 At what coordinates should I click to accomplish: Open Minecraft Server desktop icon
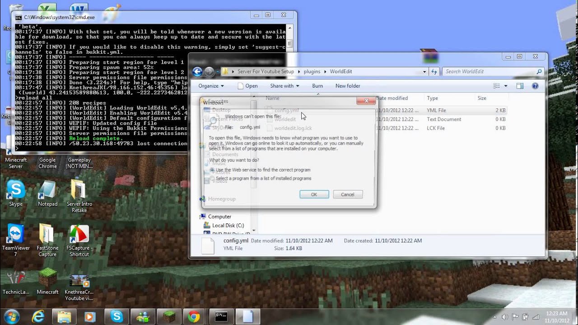click(x=15, y=163)
